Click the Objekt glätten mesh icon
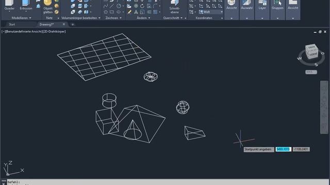The width and height of the screenshot is (330, 185). 48,6
